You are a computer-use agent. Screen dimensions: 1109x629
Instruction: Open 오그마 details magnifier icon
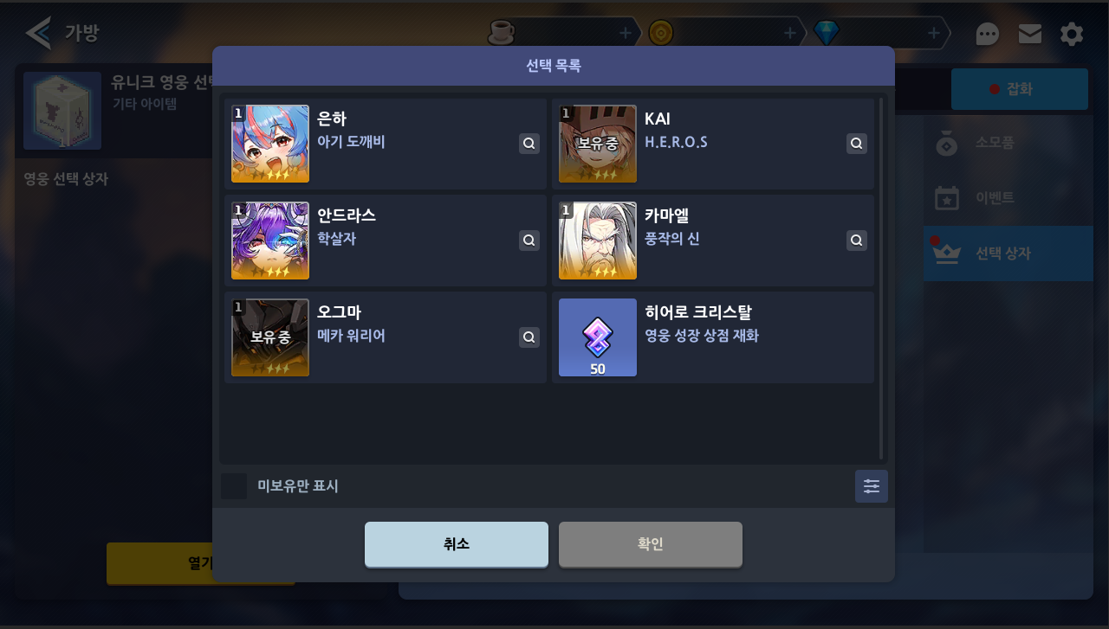point(529,337)
